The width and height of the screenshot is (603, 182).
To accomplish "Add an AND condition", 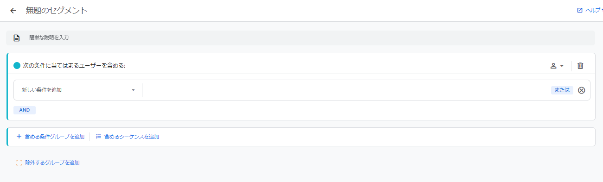I will pos(25,110).
